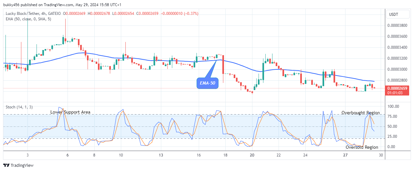Viewport: 414px width, 171px height.
Task: Click price axis value 0.00003600
Action: 398,36
